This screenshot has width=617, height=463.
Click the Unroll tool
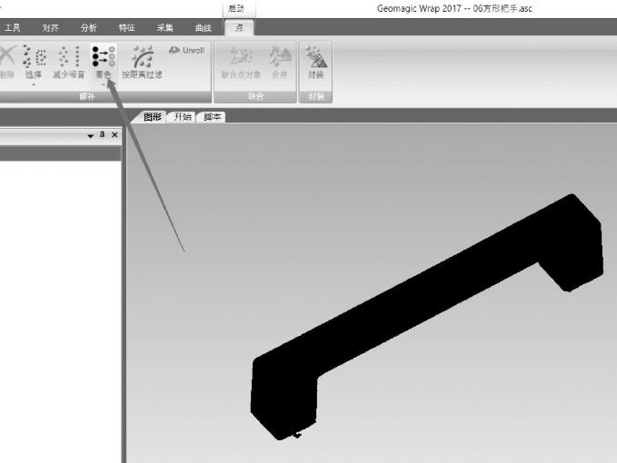[x=187, y=50]
